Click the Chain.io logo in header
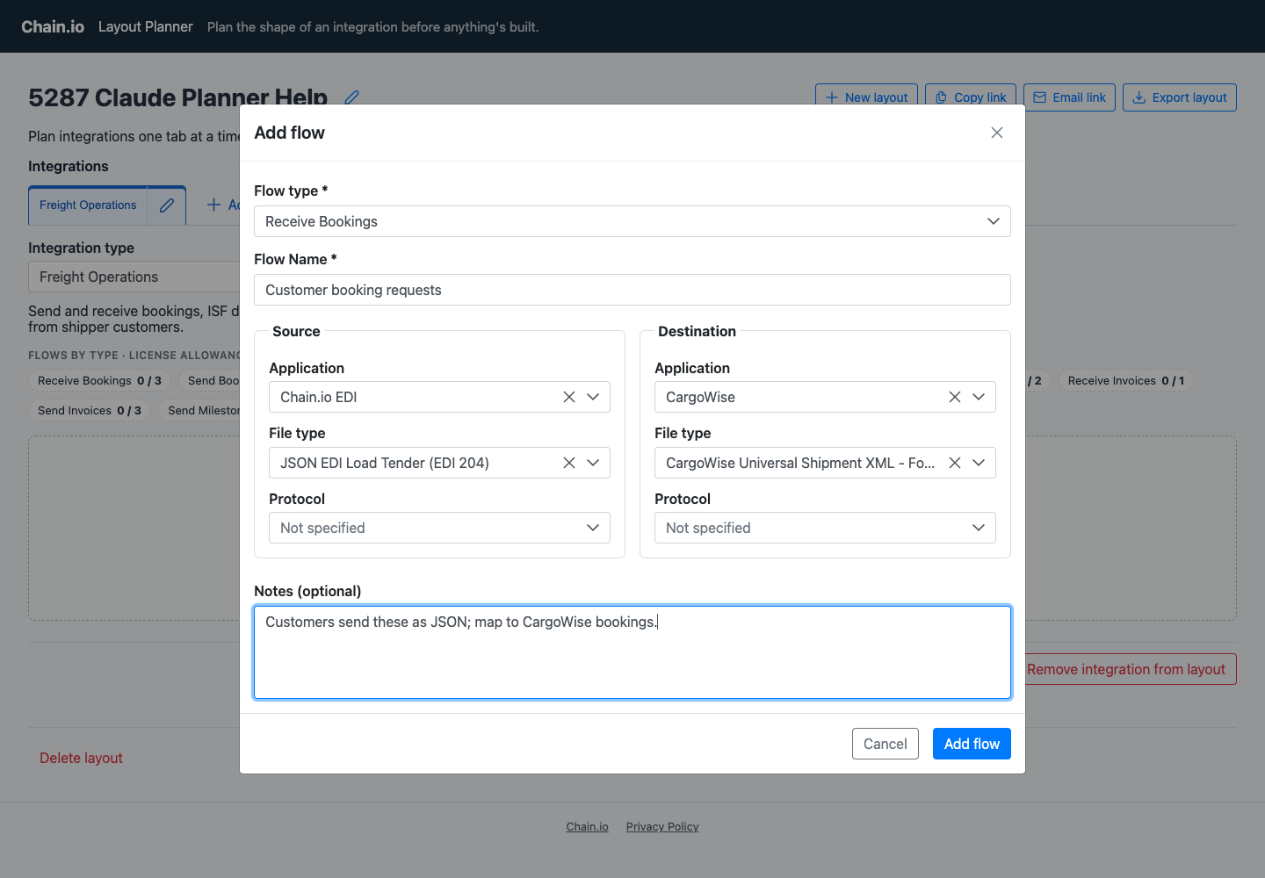 pos(53,26)
